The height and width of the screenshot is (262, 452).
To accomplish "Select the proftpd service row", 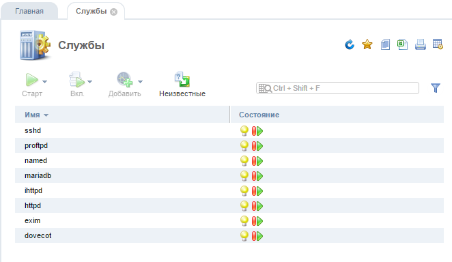I will click(229, 145).
